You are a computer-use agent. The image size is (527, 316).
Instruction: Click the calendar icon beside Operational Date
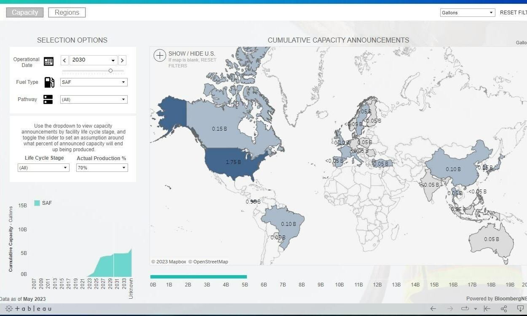tap(48, 61)
